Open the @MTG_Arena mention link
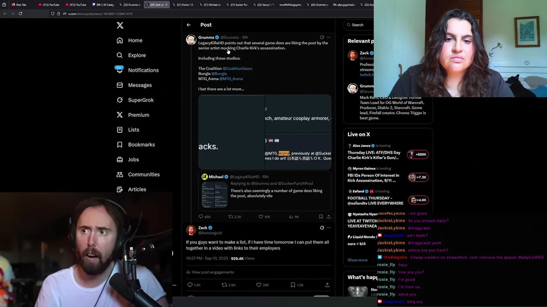Image resolution: width=547 pixels, height=307 pixels. pos(231,78)
